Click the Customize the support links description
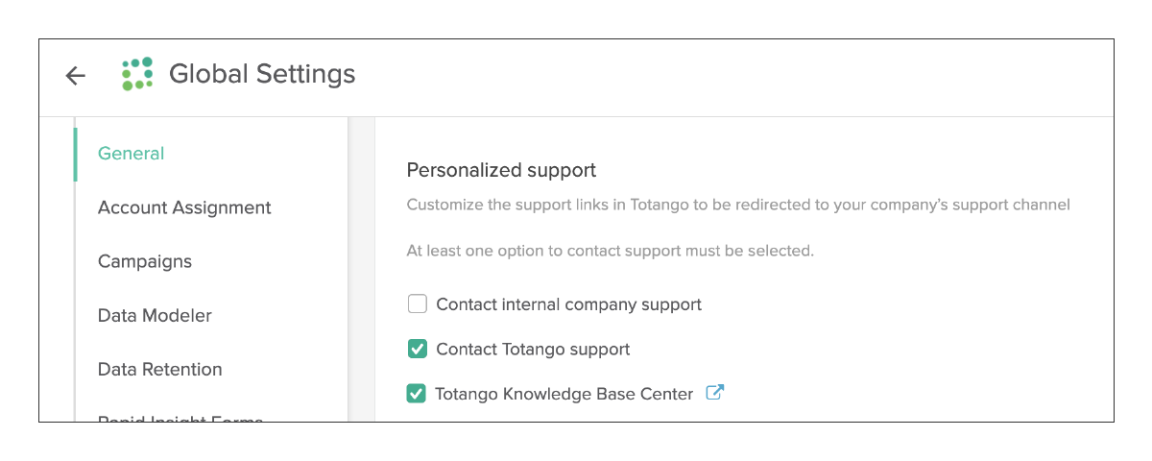This screenshot has height=461, width=1152. click(738, 205)
